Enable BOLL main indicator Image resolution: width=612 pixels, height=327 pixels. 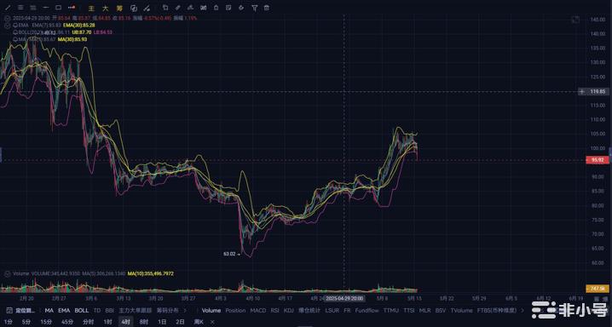click(82, 311)
